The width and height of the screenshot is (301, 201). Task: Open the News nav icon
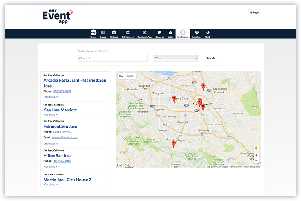pos(103,34)
